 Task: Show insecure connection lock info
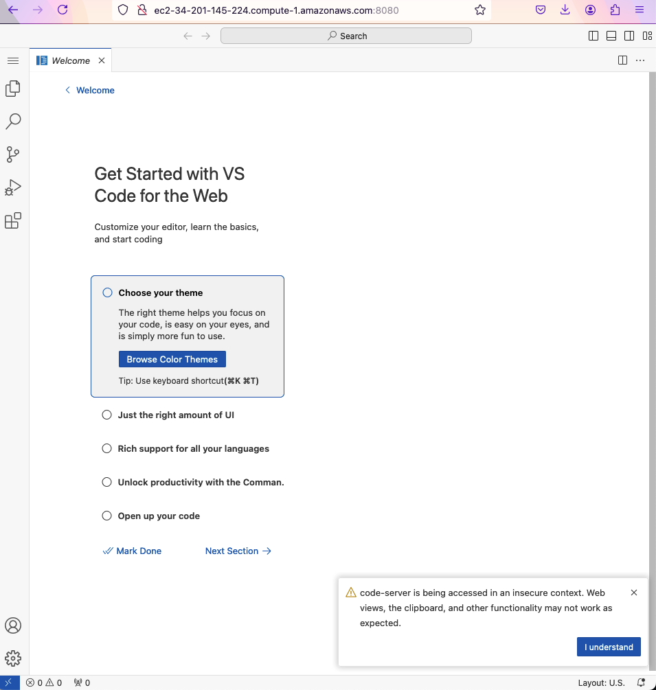click(x=142, y=10)
